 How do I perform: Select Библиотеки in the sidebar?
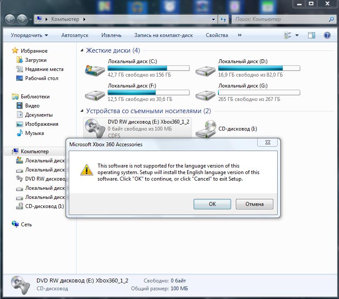click(x=35, y=97)
